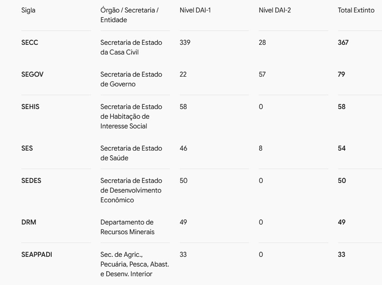Image resolution: width=382 pixels, height=285 pixels.
Task: Select Departamento de Recursos Minerais cell
Action: click(x=127, y=227)
